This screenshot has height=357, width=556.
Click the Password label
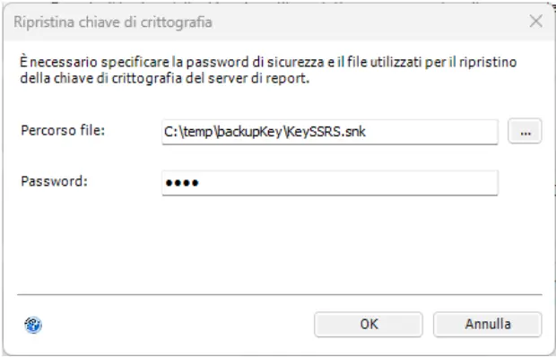pyautogui.click(x=54, y=181)
